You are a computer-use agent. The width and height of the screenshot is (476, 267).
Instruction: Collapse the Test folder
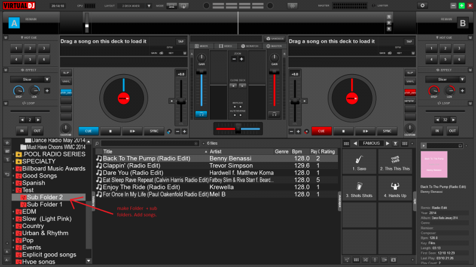coord(13,190)
